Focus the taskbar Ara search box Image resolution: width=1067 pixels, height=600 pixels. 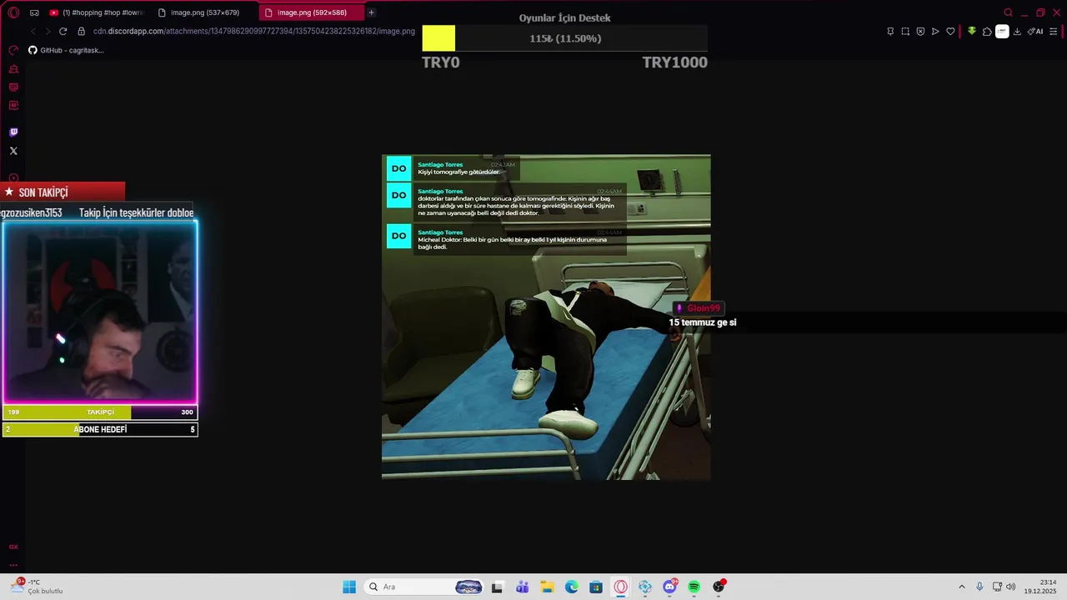coord(425,587)
